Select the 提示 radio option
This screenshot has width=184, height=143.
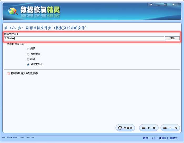click(28, 49)
